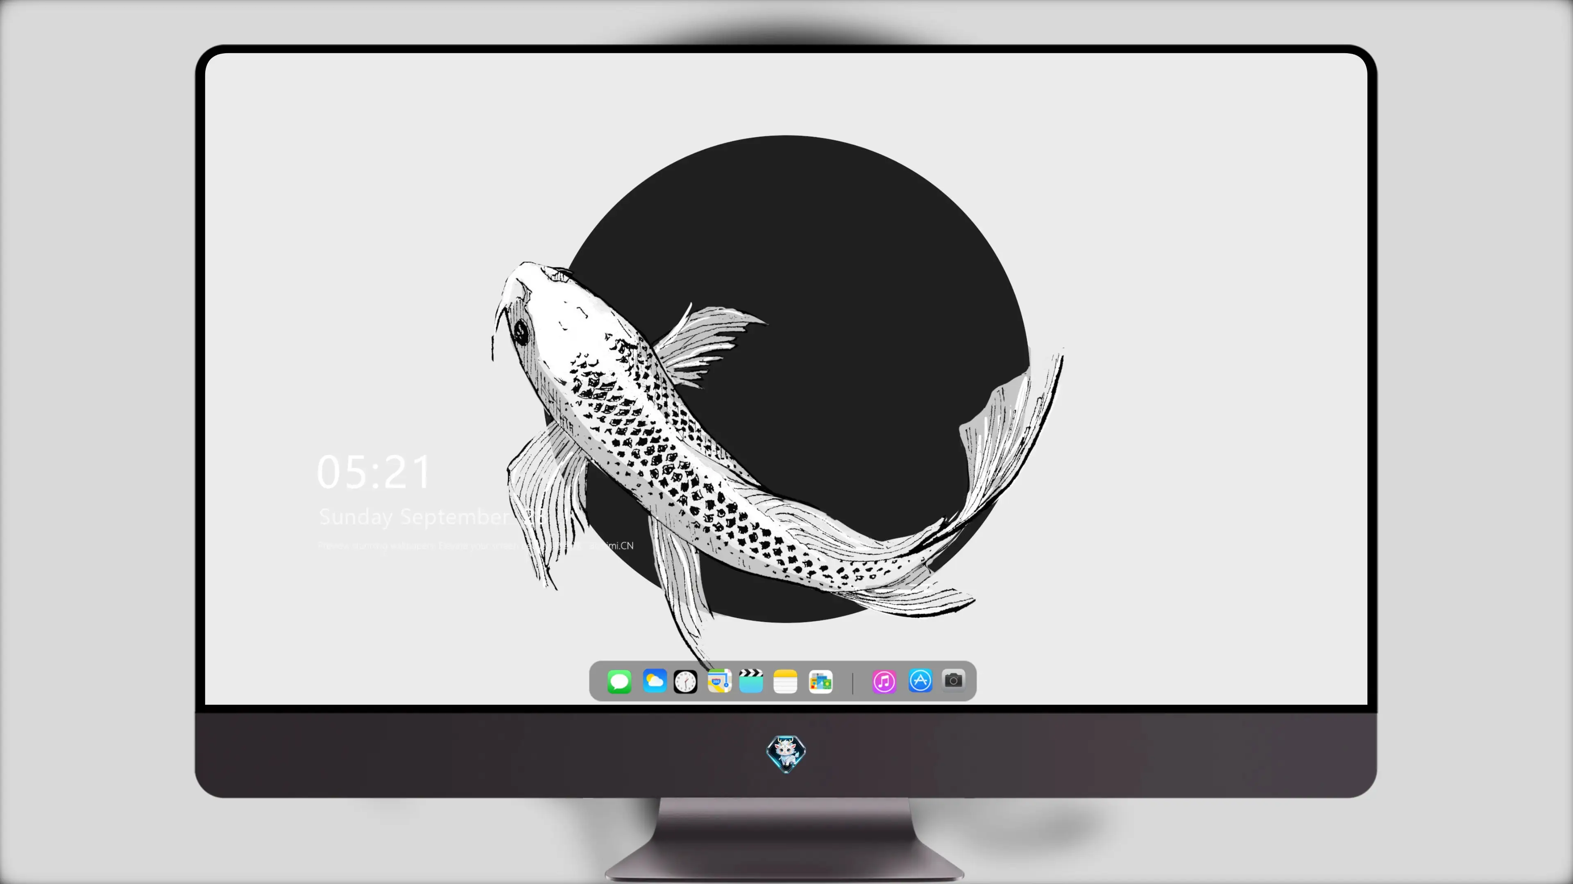Click the 05:21 clock widget

pyautogui.click(x=374, y=472)
